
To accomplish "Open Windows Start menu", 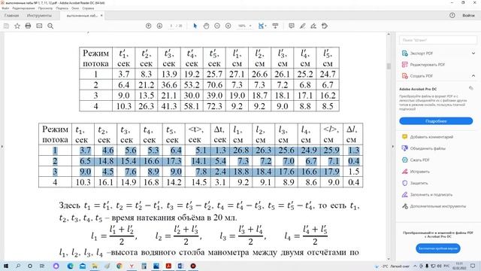I will pyautogui.click(x=5, y=266).
